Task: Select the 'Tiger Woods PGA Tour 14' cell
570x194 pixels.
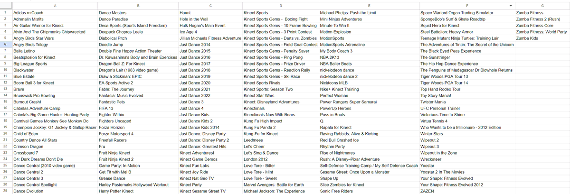Action: pyautogui.click(x=467, y=83)
